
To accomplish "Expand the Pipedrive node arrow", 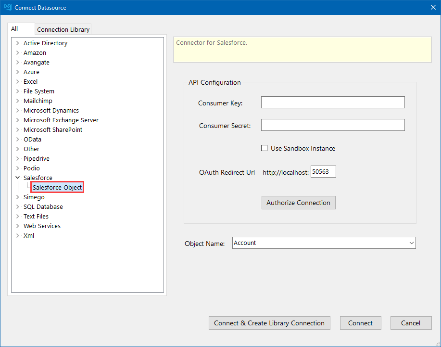I will [17, 158].
